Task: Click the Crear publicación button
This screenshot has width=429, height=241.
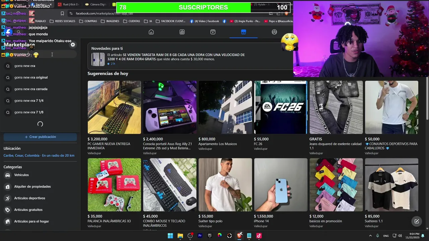Action: click(x=40, y=137)
